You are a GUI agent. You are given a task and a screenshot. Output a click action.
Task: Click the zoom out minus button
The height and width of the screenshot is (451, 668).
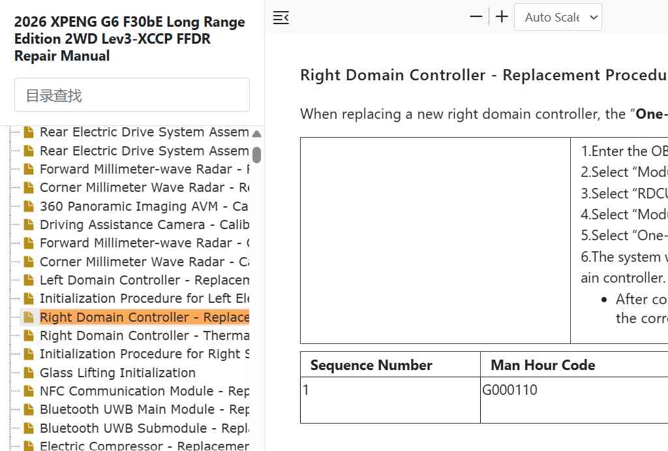[476, 17]
